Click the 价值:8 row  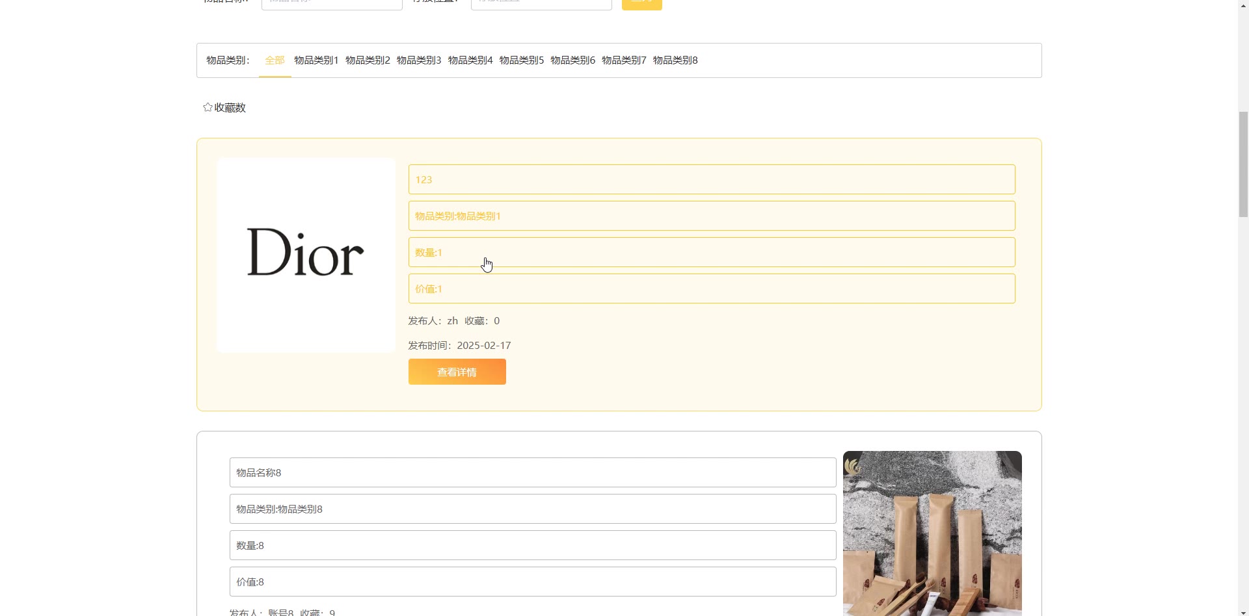(533, 582)
